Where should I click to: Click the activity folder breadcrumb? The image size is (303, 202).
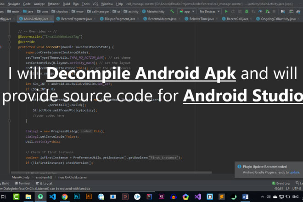(131, 11)
